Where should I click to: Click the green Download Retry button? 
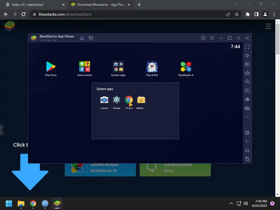tap(175, 169)
